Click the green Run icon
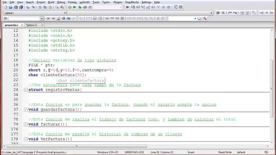The width and height of the screenshot is (276, 155). click(x=75, y=7)
